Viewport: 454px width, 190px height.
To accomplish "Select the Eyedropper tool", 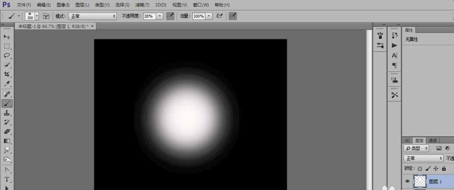I will tap(7, 84).
